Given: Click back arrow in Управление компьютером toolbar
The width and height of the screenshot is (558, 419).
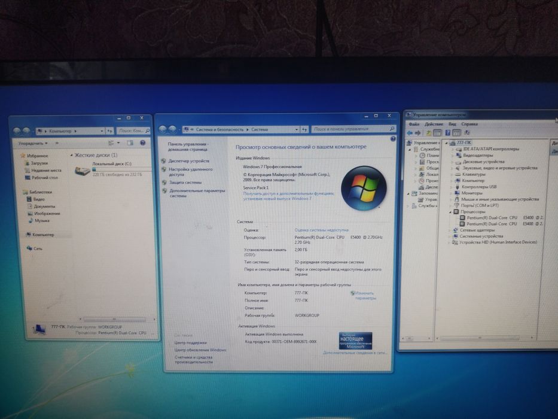Looking at the screenshot, I should click(410, 133).
